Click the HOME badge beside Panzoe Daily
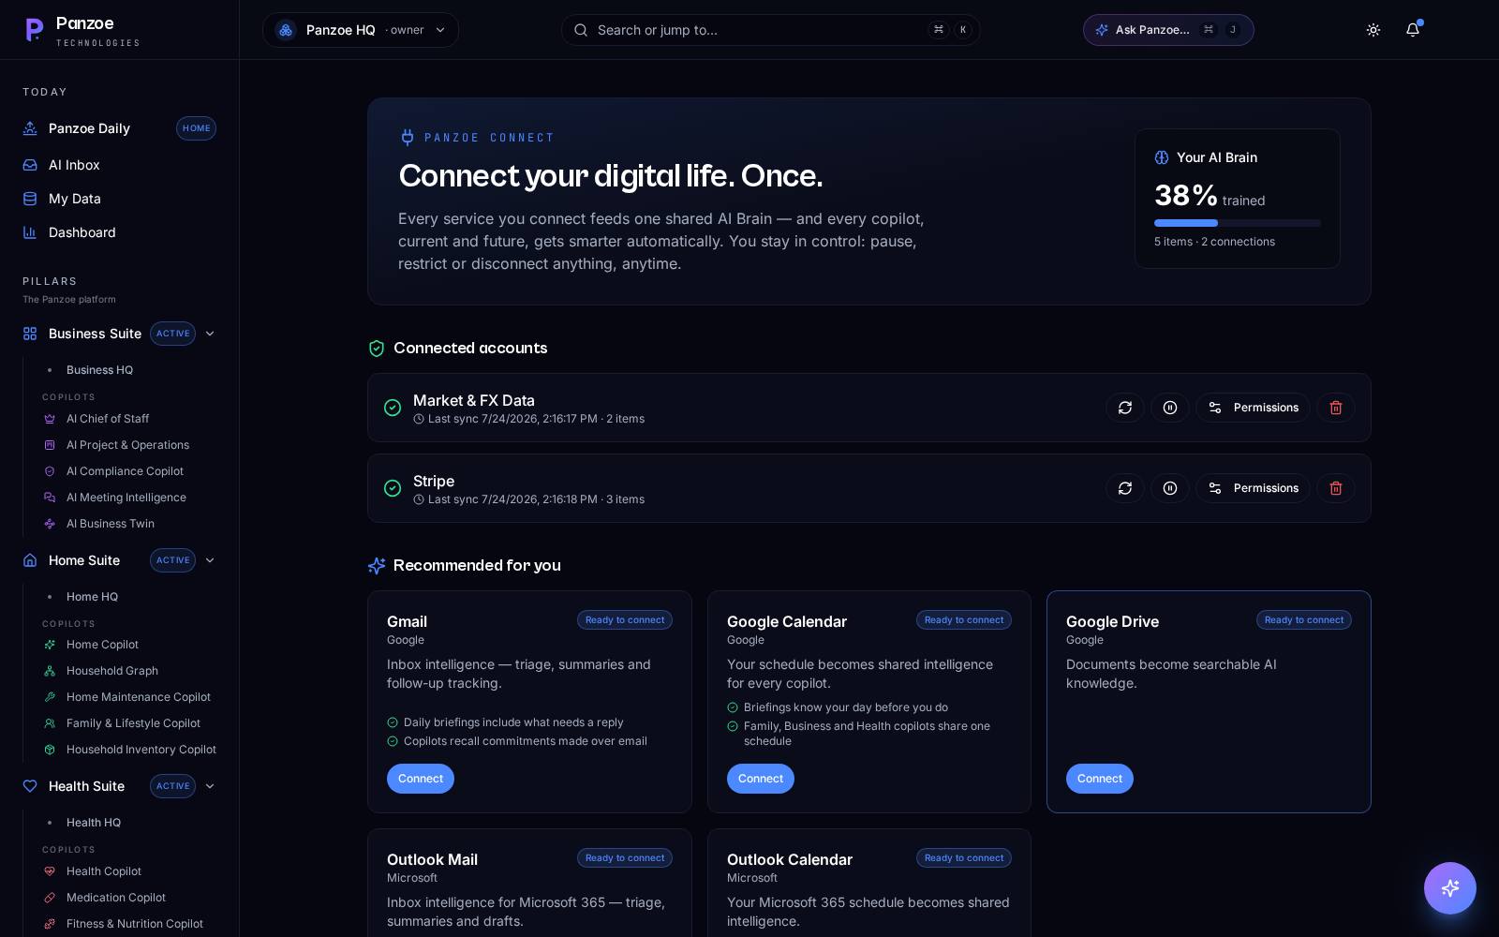 point(196,128)
